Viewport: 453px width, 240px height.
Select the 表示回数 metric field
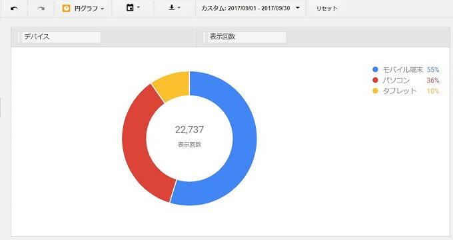coord(244,37)
